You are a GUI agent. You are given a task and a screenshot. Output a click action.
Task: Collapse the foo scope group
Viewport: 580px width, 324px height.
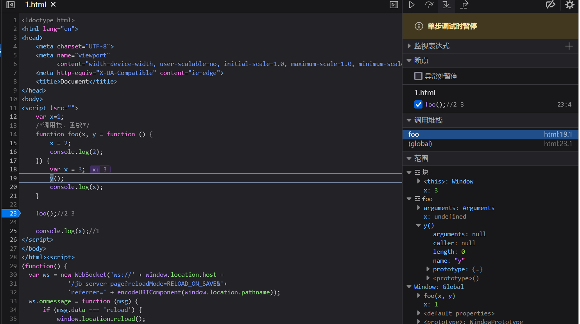409,199
